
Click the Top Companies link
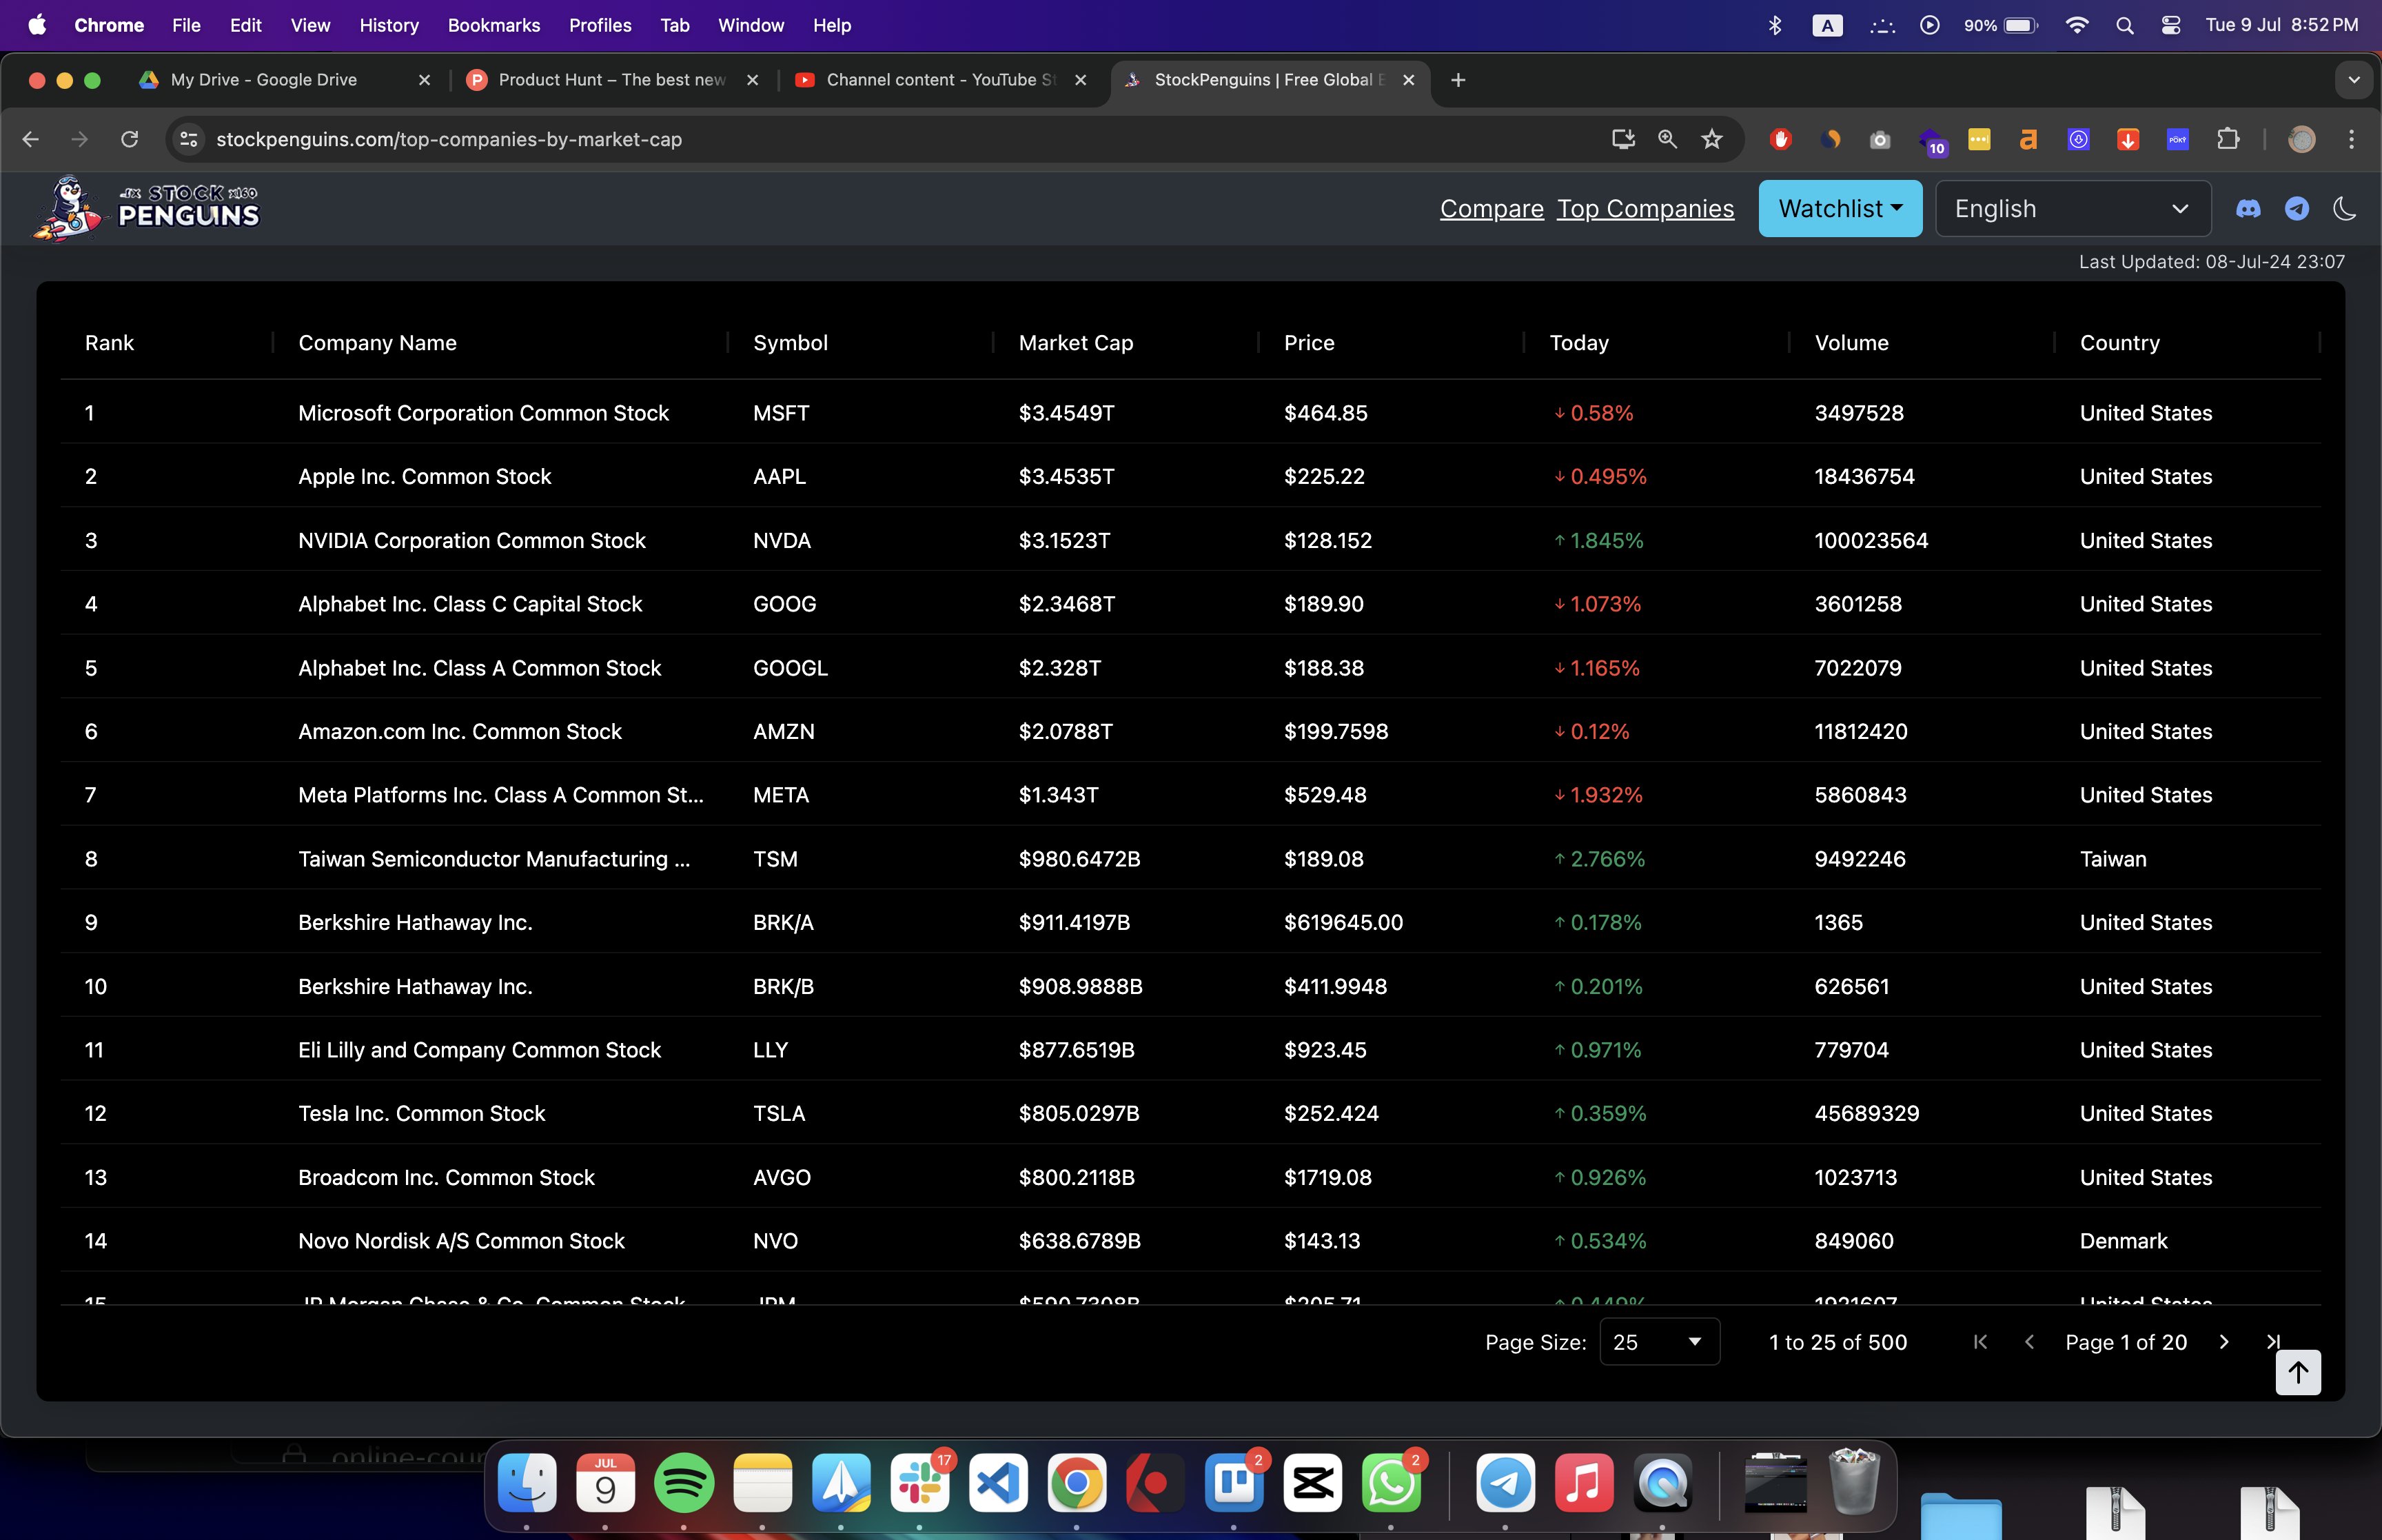[x=1645, y=208]
